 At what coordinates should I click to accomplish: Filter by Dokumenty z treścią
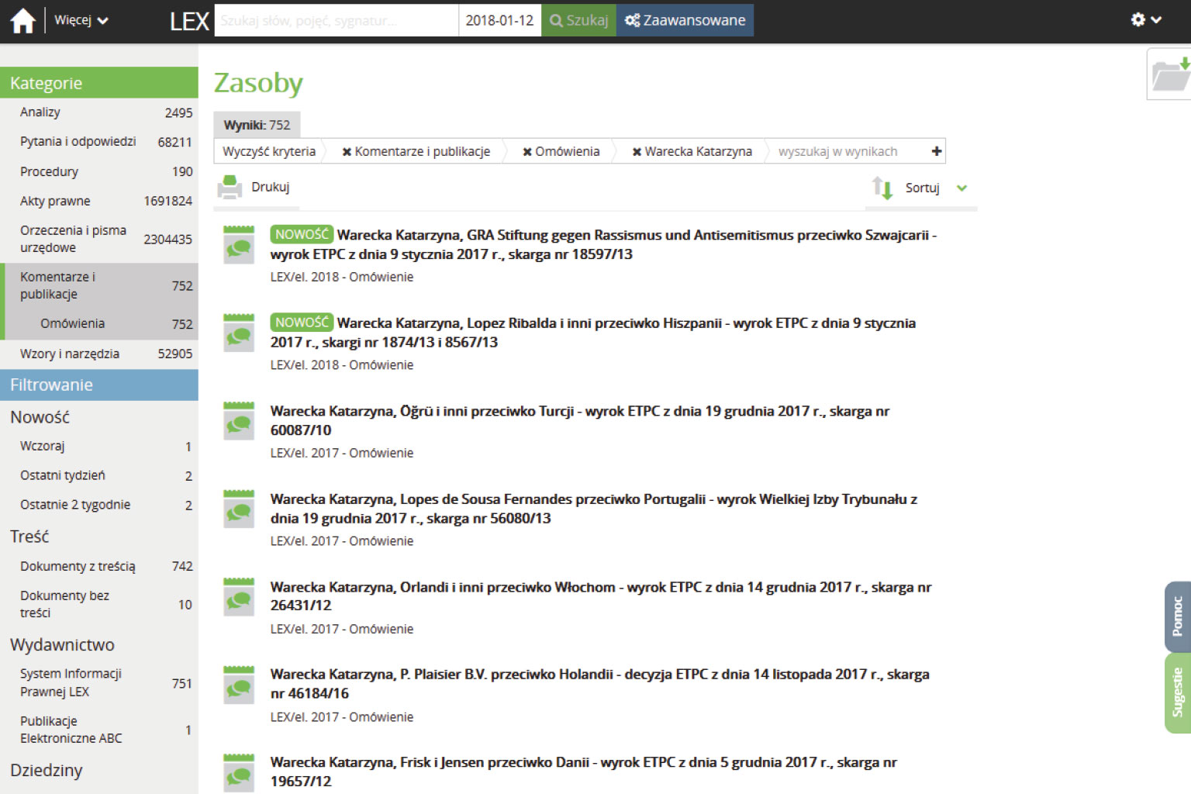click(78, 567)
